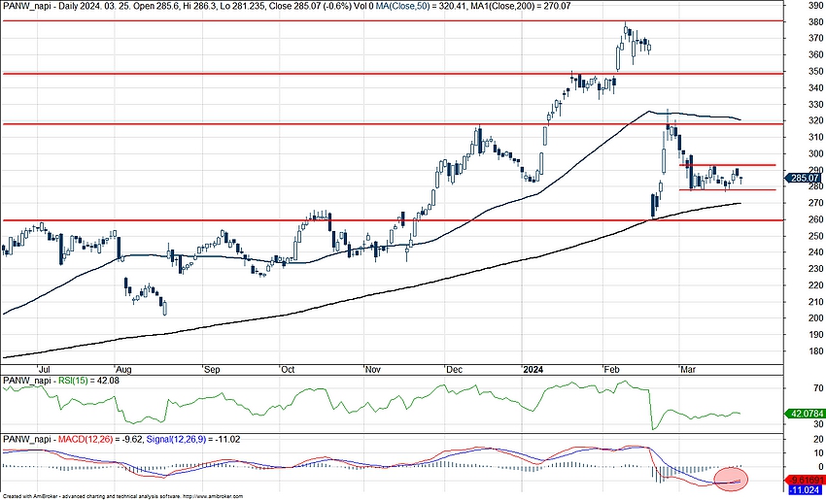Click the MA1(Close,200) = 270.07 label
The height and width of the screenshot is (500, 826).
click(519, 5)
